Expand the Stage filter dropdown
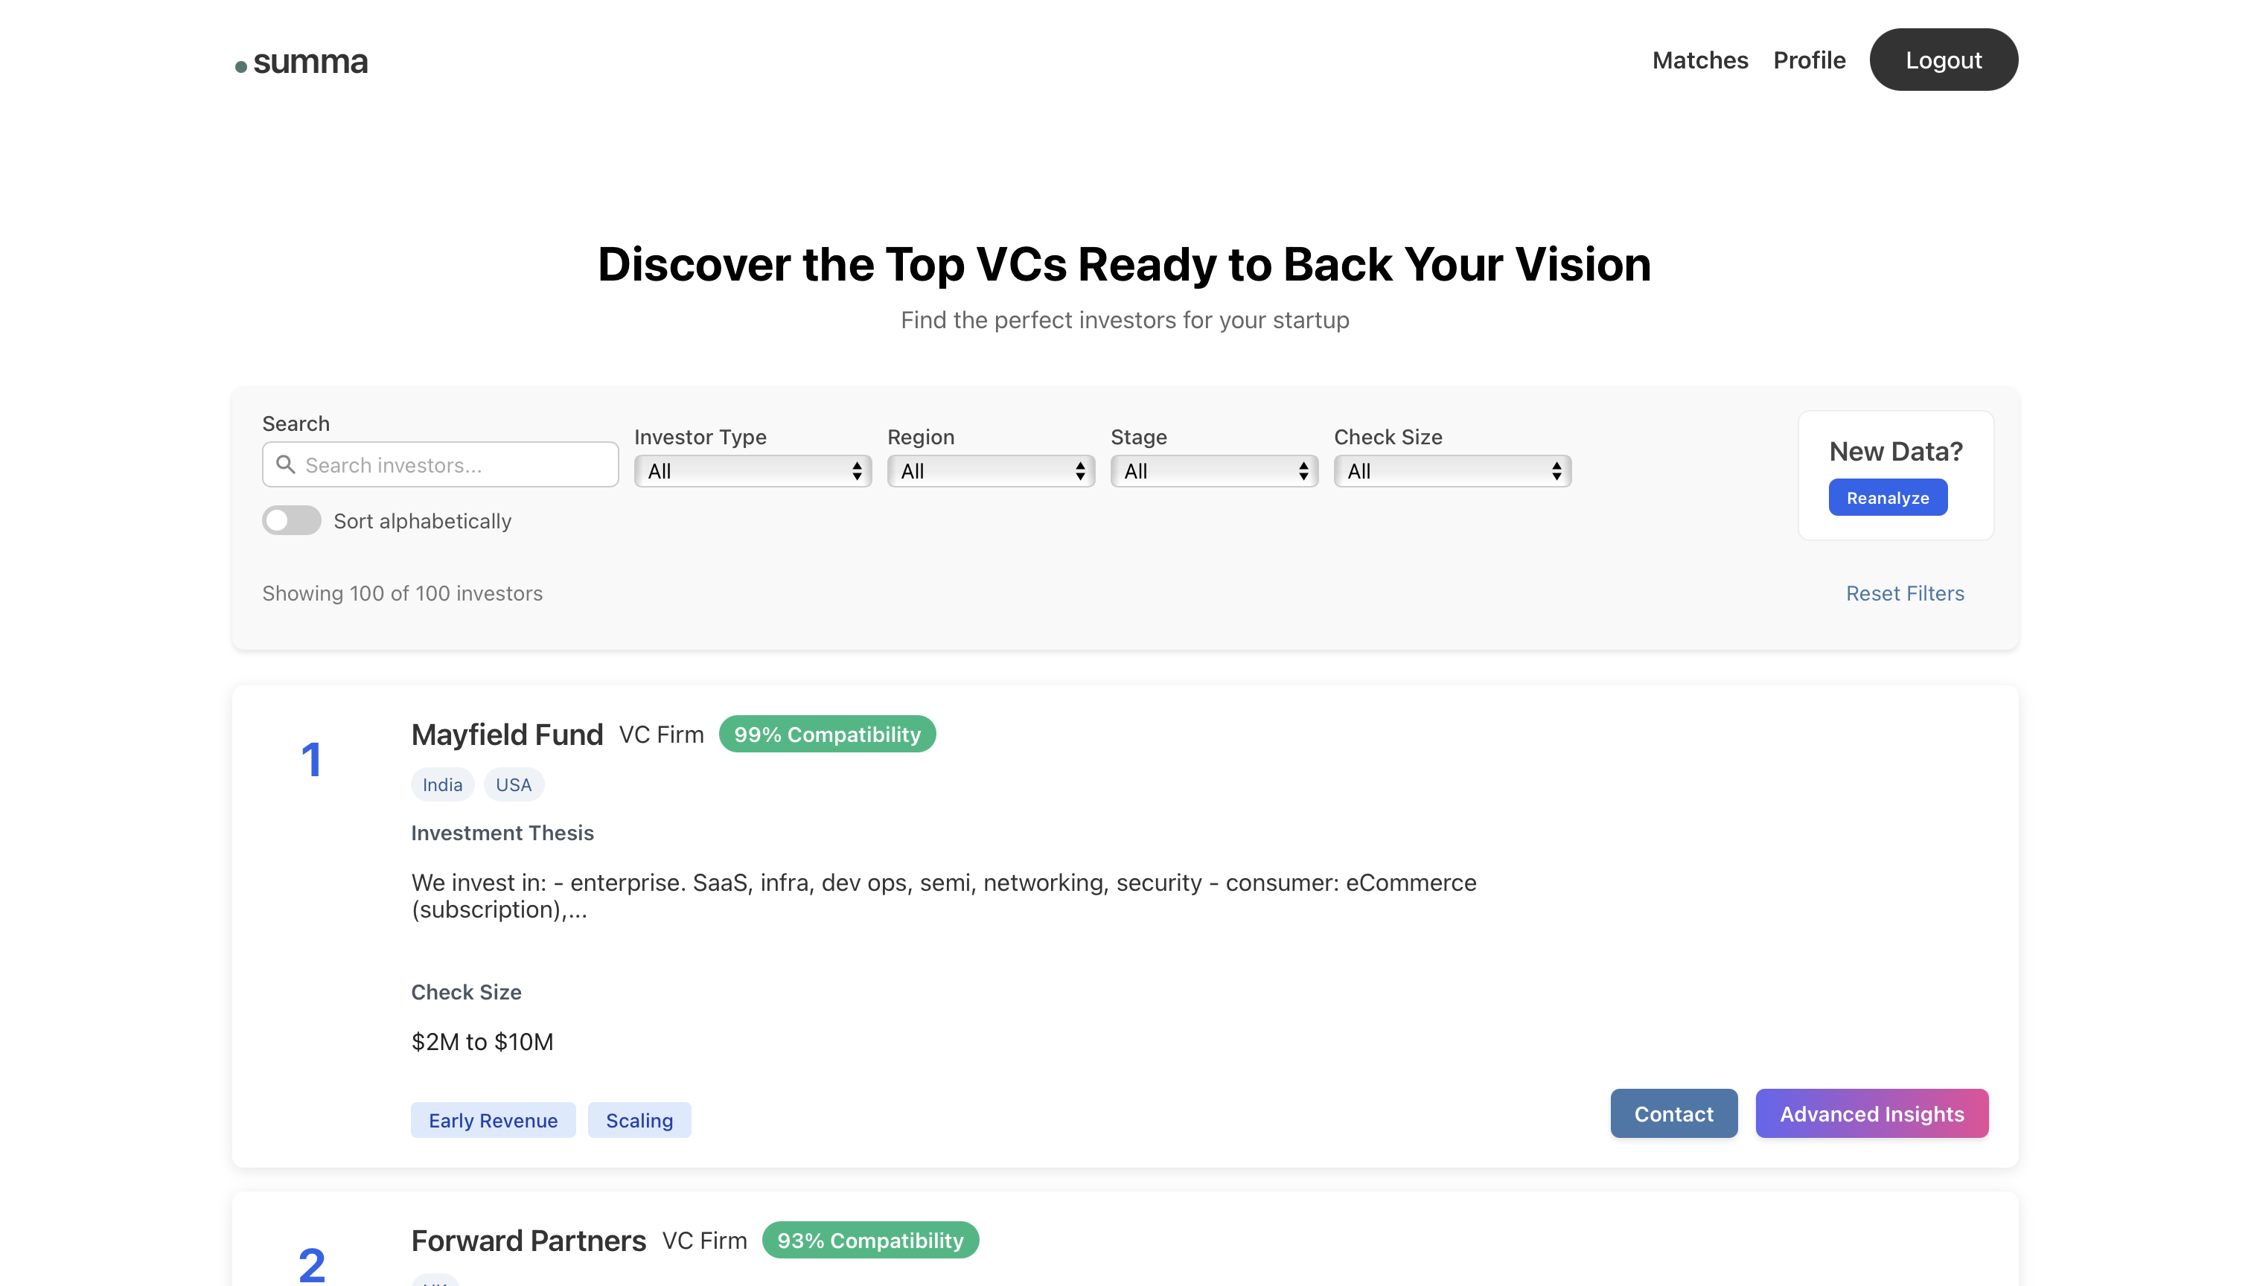 pos(1214,471)
